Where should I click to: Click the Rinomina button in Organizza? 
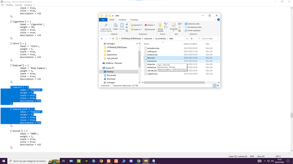(x=149, y=30)
